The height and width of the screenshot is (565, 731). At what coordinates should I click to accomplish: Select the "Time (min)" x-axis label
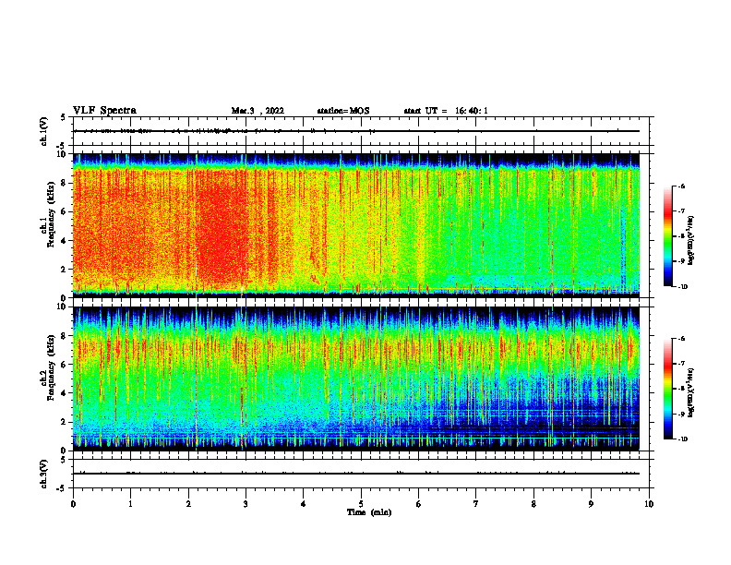[x=369, y=512]
